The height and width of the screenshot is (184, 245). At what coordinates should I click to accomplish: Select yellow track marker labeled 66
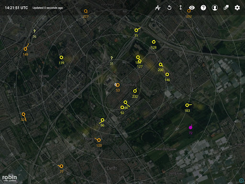pyautogui.click(x=125, y=102)
